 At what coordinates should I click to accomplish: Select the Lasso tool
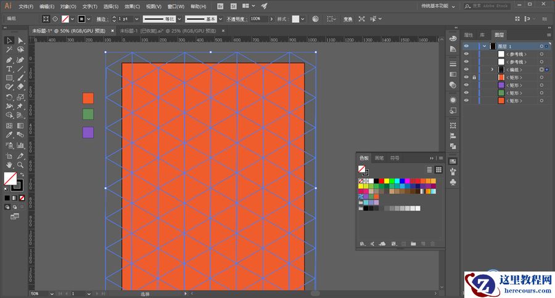pos(20,50)
